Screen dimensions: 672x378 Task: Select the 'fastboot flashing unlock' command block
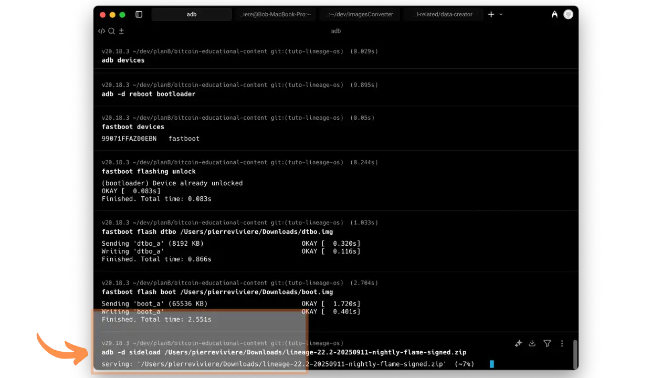click(149, 172)
